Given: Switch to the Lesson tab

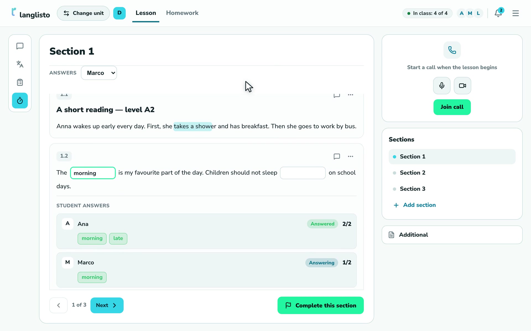Looking at the screenshot, I should tap(146, 13).
